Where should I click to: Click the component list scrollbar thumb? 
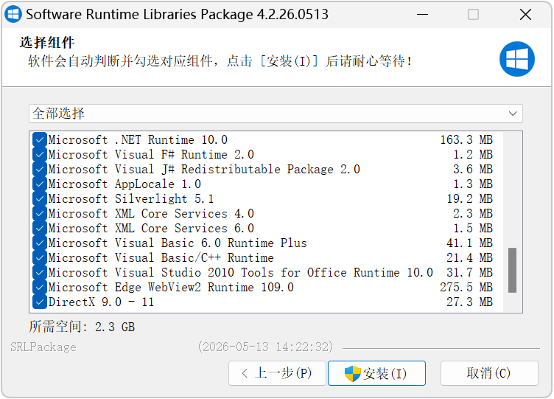(512, 270)
